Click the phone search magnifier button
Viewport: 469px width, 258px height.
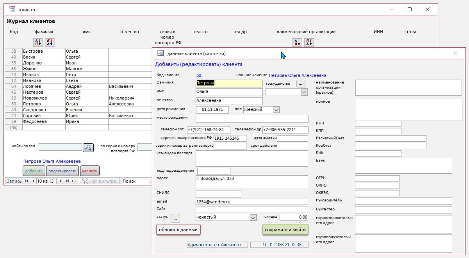click(88, 147)
